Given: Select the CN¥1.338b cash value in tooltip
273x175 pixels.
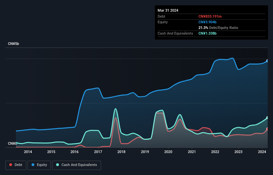Looking at the screenshot, I should pyautogui.click(x=208, y=34).
